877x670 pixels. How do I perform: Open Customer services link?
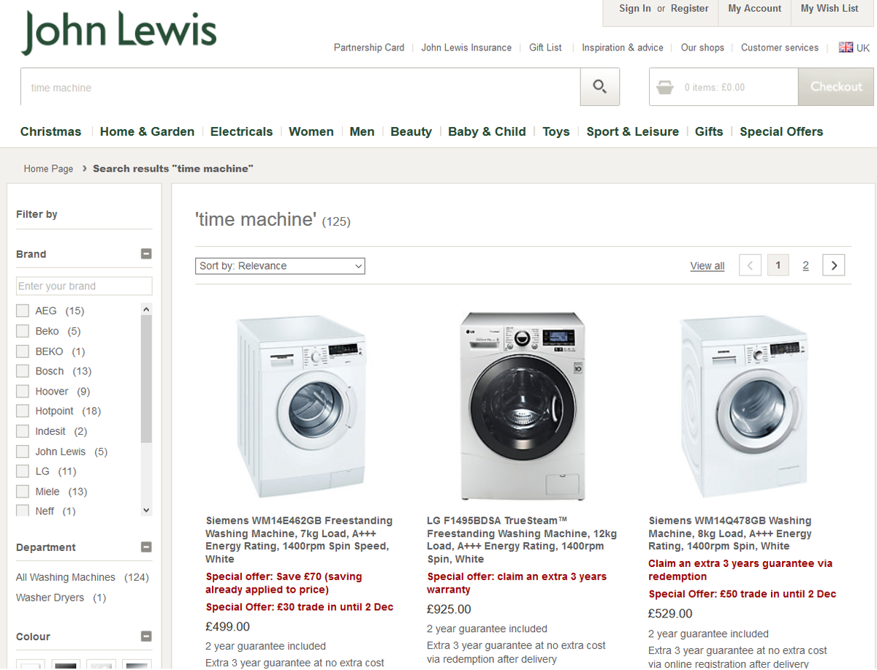[x=780, y=47]
